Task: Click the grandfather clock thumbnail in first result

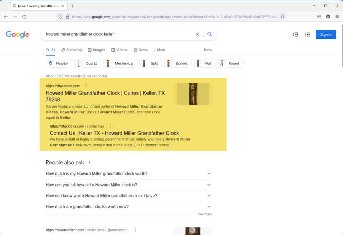Action: click(193, 94)
